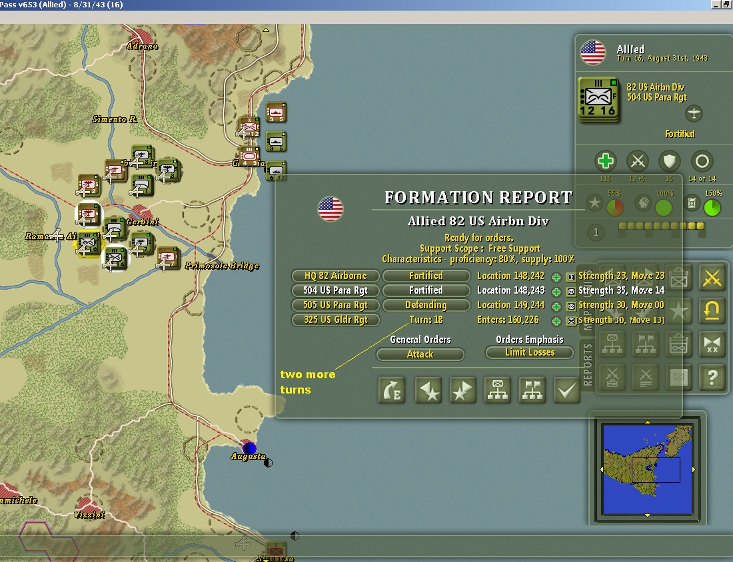Click the yellow undo arrow icon
Image resolution: width=733 pixels, height=562 pixels.
(712, 311)
